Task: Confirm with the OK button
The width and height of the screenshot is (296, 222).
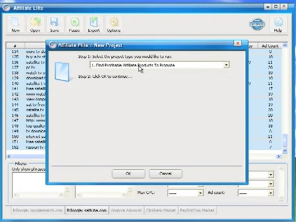Action: pos(128,174)
